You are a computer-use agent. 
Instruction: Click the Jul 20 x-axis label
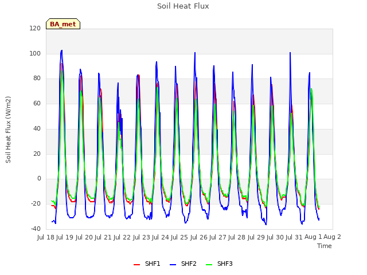click(84, 237)
